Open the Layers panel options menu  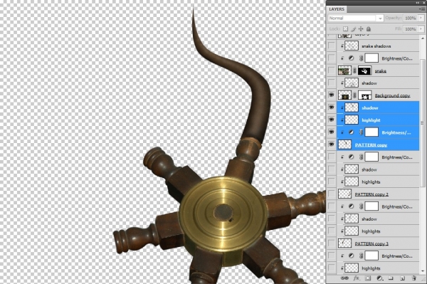click(421, 9)
